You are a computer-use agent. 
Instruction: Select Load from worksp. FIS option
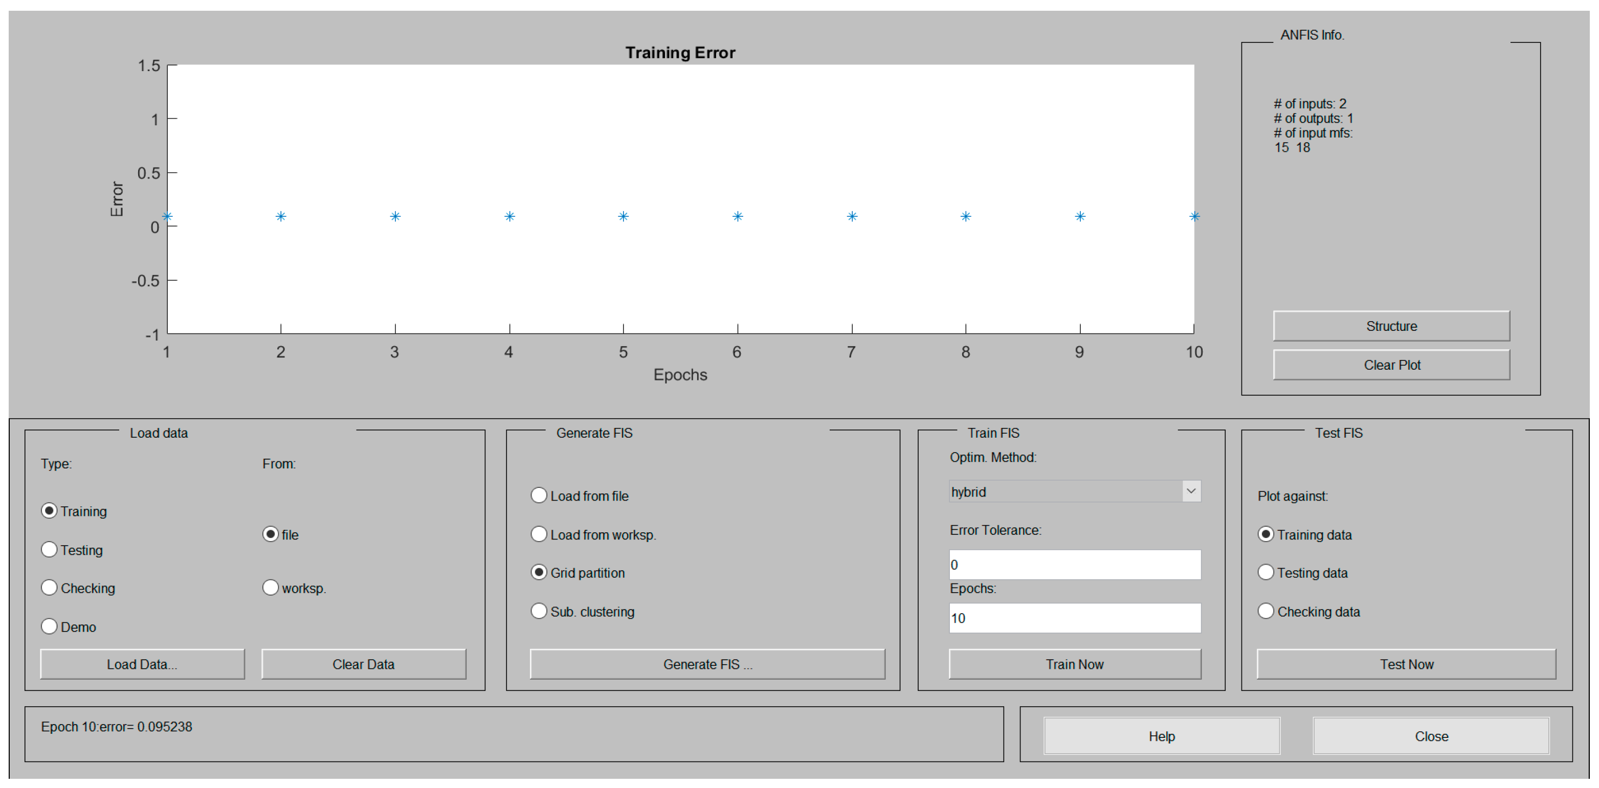539,534
